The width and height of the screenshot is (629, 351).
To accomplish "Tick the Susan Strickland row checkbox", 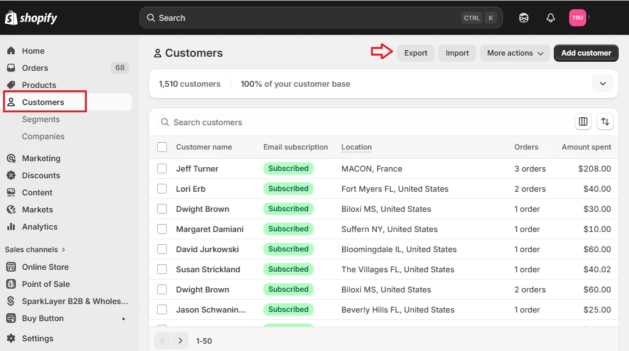I will (162, 269).
